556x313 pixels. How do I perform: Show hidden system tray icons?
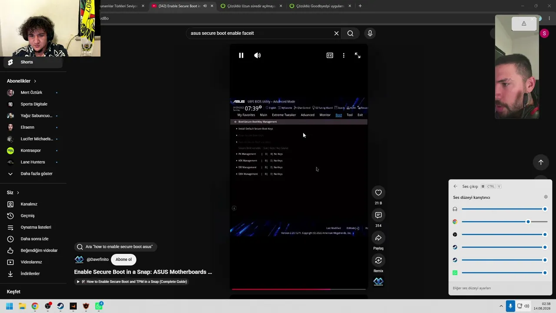pos(501,306)
